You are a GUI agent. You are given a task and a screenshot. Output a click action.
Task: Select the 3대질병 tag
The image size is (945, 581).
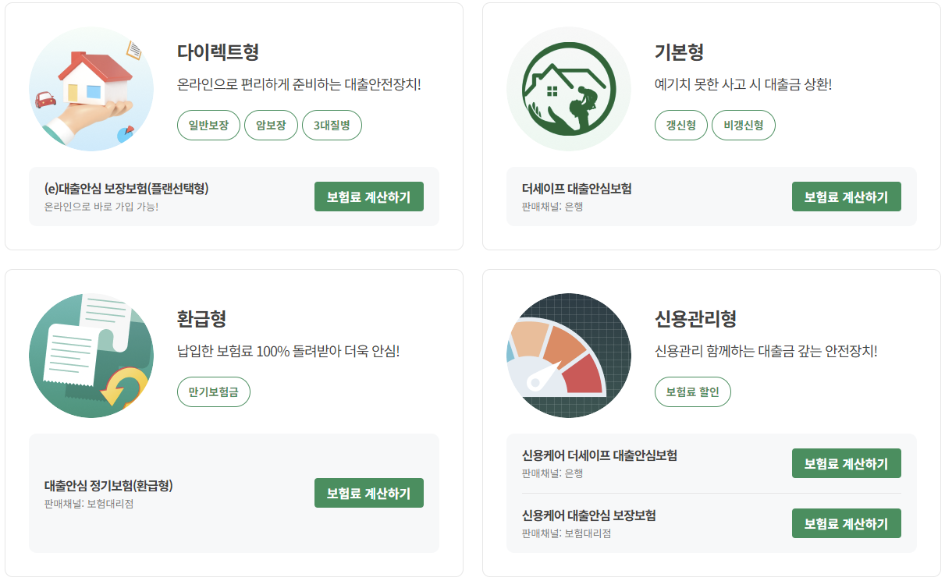pyautogui.click(x=332, y=125)
